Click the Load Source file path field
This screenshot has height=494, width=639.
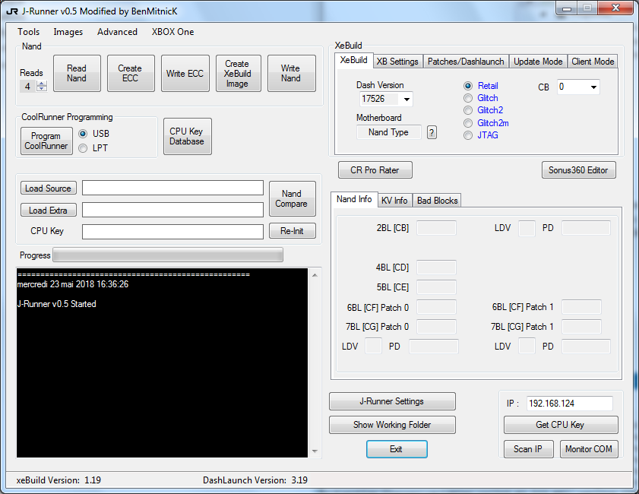pyautogui.click(x=172, y=188)
